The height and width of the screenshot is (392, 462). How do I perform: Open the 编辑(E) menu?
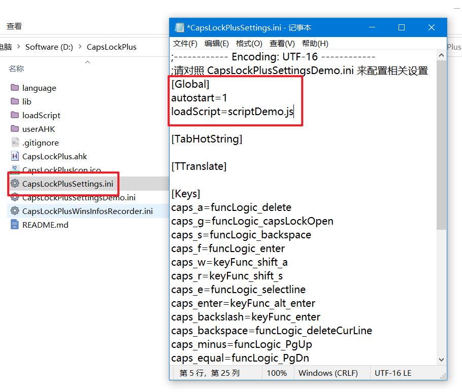tap(217, 44)
